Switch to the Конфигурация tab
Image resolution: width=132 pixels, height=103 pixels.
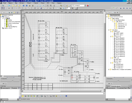116,86
